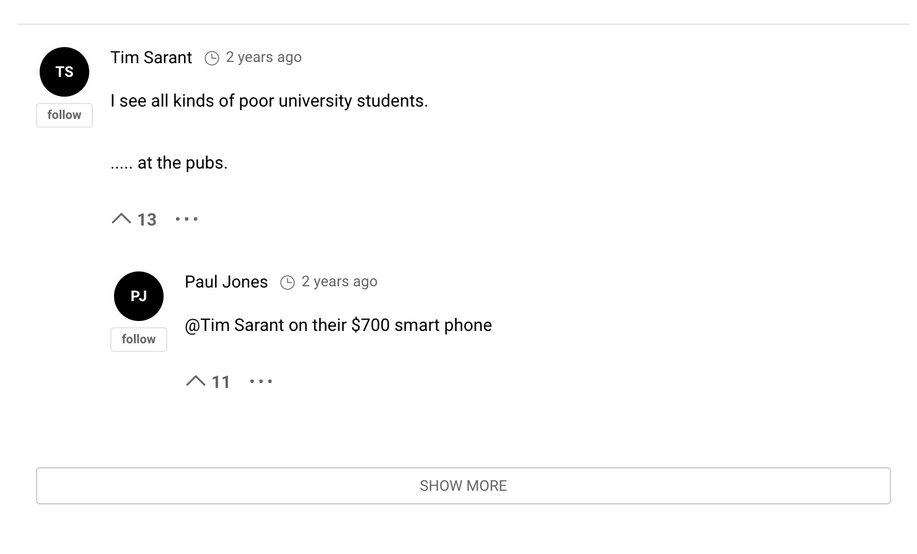The image size is (917, 554).
Task: Click the clock icon beside Paul Jones
Action: 287,283
